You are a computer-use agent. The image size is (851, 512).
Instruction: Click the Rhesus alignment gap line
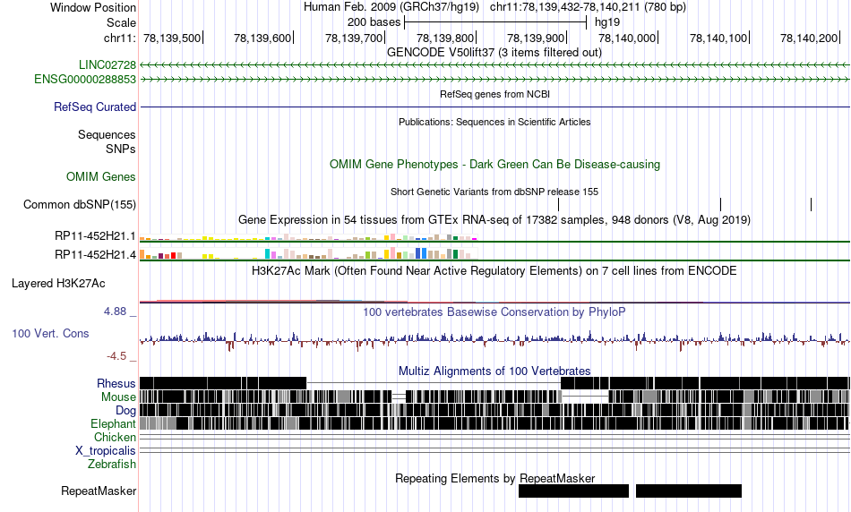click(x=434, y=383)
